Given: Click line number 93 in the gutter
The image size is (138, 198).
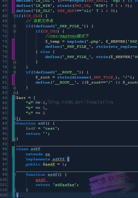Looking at the screenshot, I should [x=5, y=144].
